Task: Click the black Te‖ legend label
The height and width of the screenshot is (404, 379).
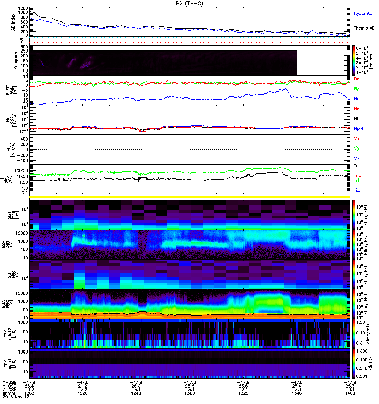Action: [357, 166]
